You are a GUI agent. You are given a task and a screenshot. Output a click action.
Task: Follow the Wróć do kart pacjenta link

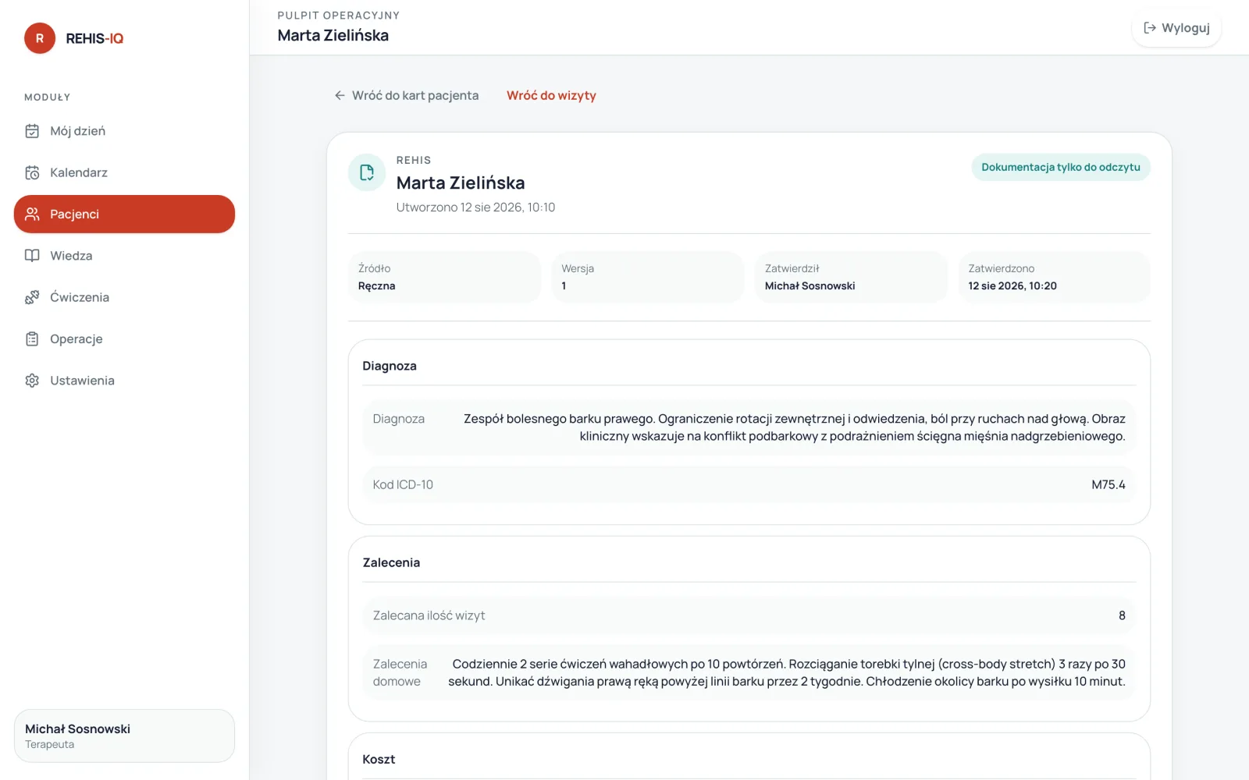[407, 95]
